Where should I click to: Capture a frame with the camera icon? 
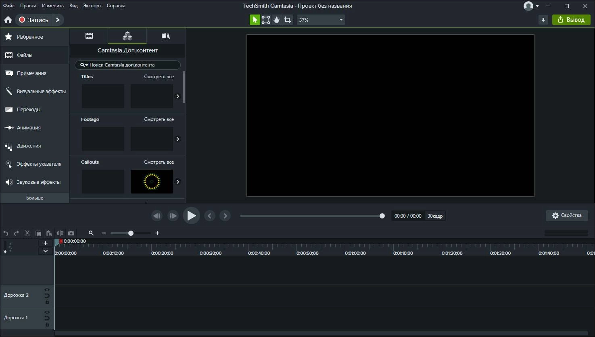71,233
